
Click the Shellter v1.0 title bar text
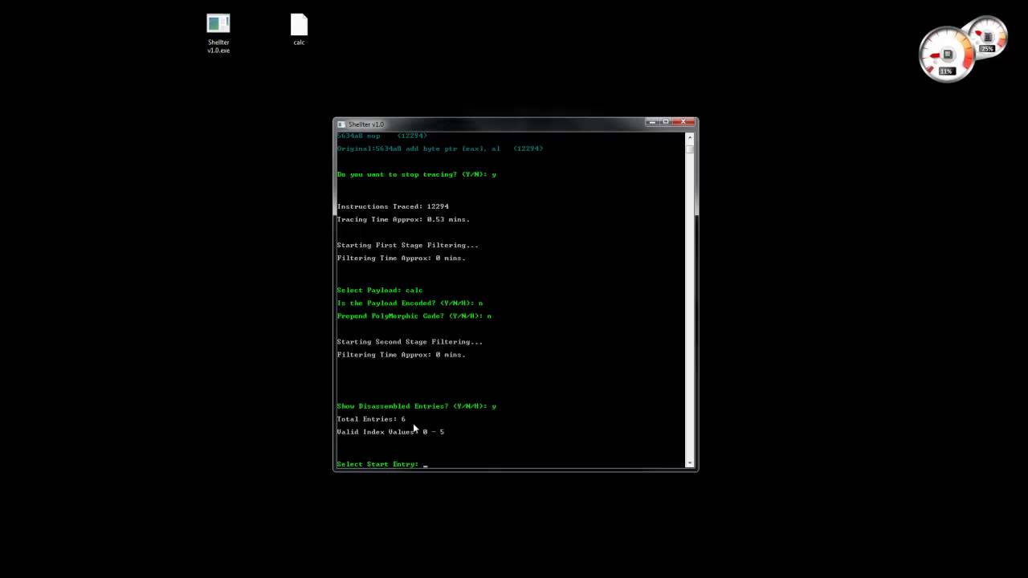(366, 124)
